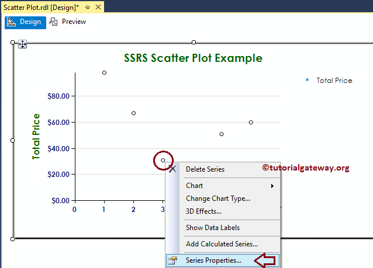Click horizontal axis label 0
This screenshot has width=373, height=268.
tap(74, 210)
